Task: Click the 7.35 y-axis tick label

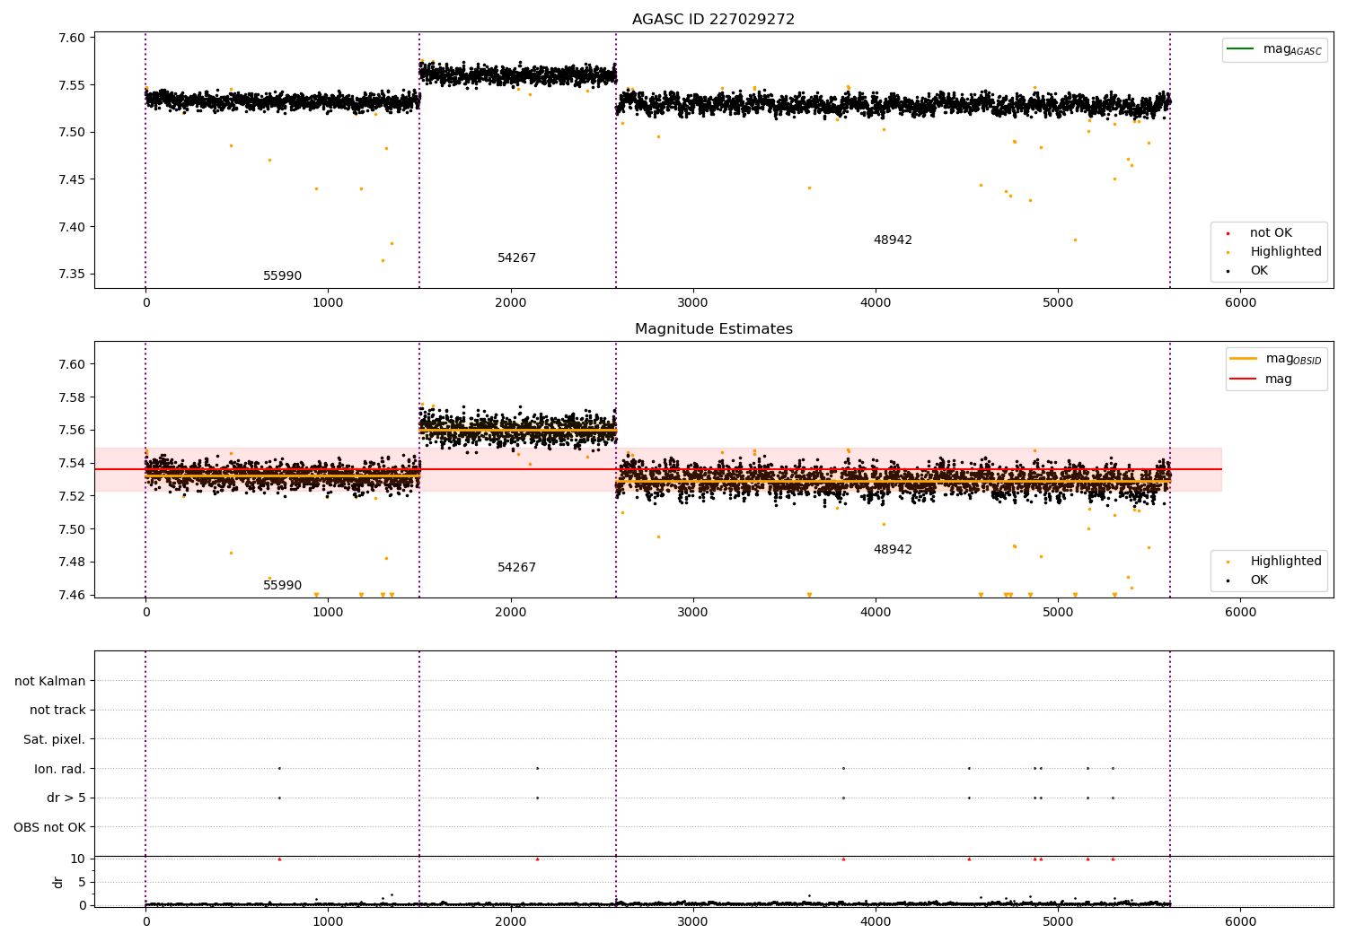Action: [71, 275]
